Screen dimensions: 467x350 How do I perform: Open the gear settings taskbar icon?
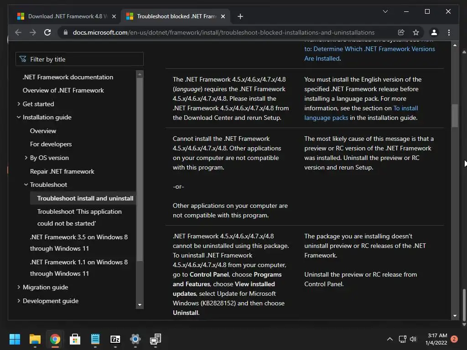click(135, 339)
